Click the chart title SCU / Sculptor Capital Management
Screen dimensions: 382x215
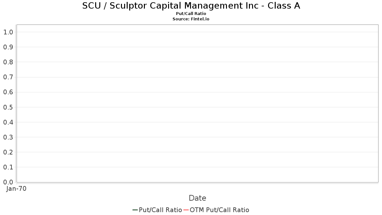[191, 6]
